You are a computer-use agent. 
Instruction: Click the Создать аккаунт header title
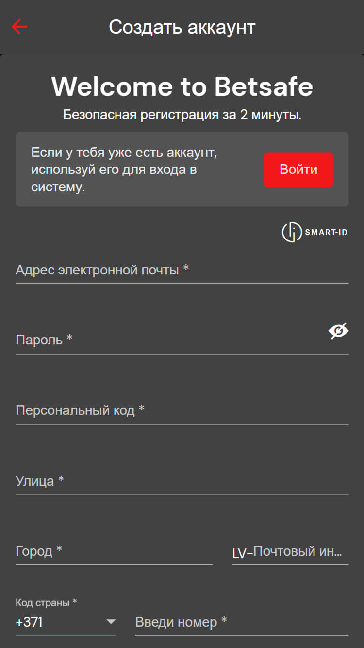tap(182, 27)
